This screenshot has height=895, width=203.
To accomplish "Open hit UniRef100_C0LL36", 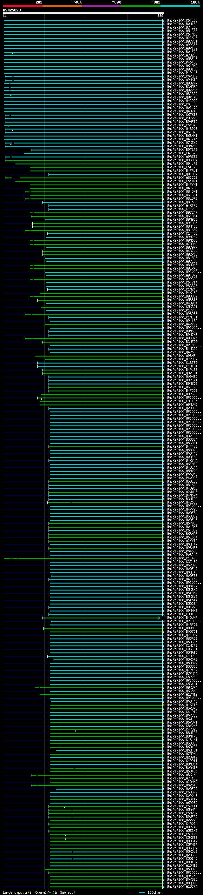I will (182, 104).
